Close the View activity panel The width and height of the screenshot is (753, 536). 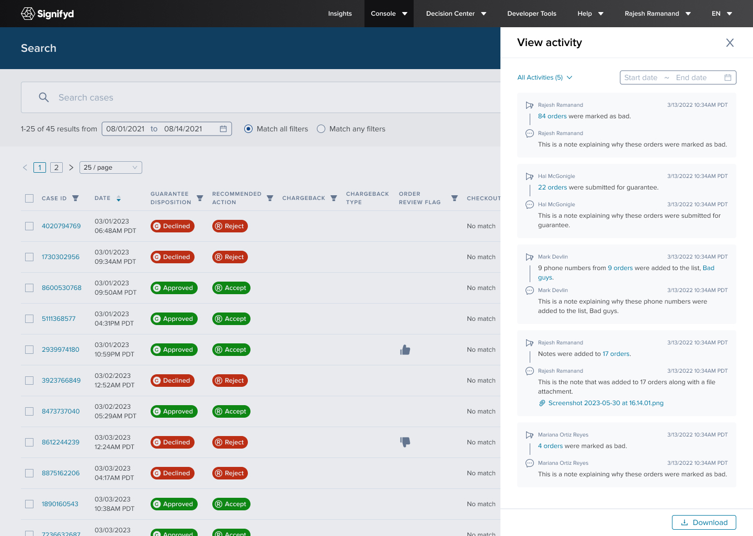click(730, 42)
